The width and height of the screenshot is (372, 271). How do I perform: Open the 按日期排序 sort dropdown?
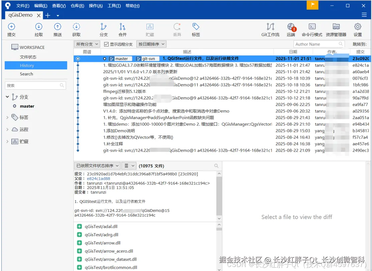[x=151, y=44]
